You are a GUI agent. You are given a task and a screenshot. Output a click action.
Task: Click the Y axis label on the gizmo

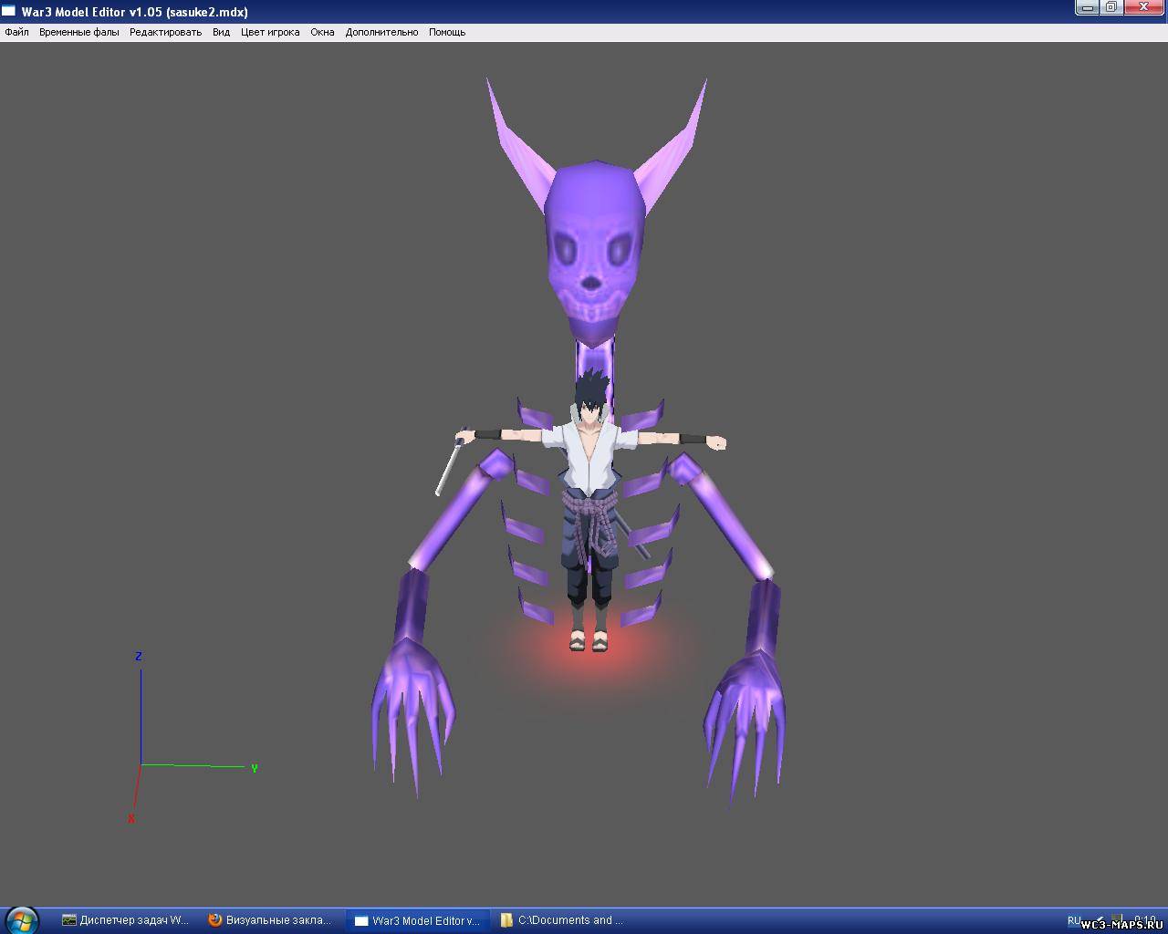click(254, 769)
